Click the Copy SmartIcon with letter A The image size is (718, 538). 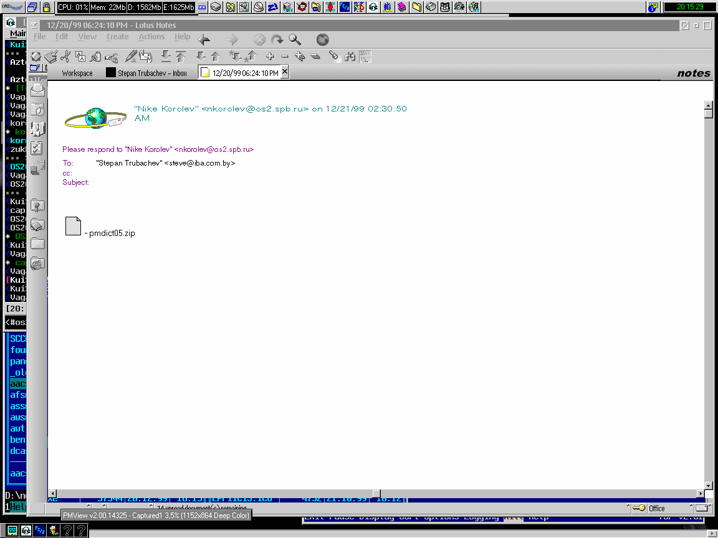(80, 56)
